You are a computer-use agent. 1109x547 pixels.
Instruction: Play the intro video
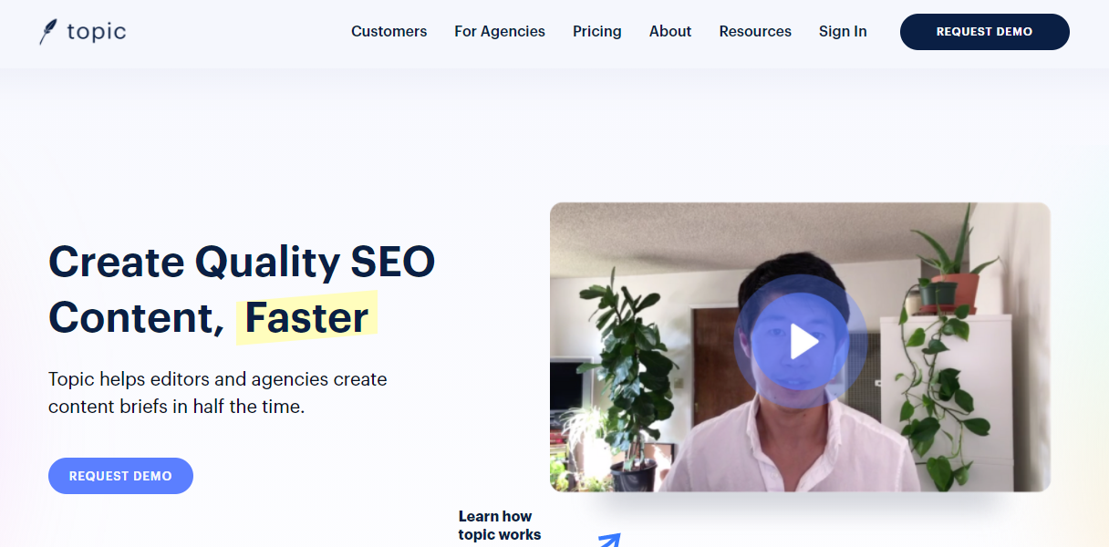tap(801, 342)
